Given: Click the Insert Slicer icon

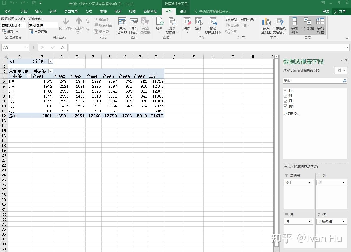Looking at the screenshot, I should [122, 22].
